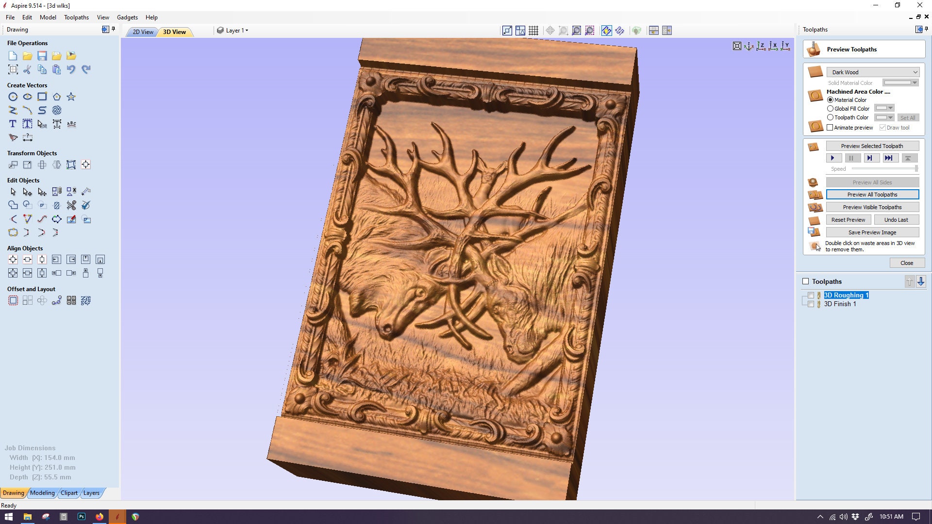
Task: Save the project using the save icon
Action: pyautogui.click(x=42, y=56)
